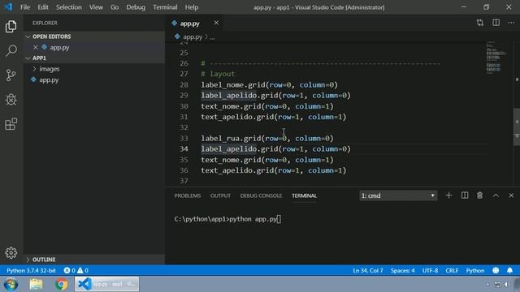Close the terminal panel
This screenshot has height=292, width=520.
511,195
